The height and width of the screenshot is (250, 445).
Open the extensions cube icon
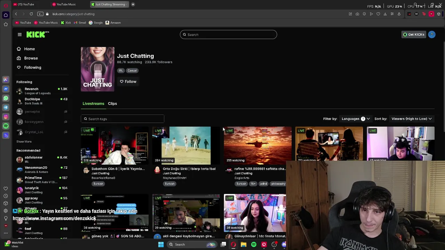(439, 14)
